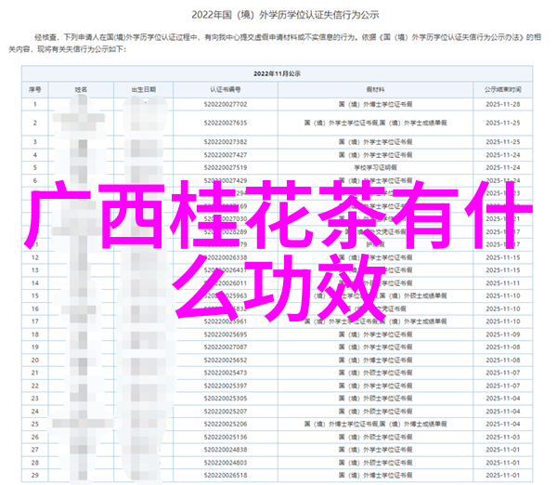Click the intro paragraph beginning with 经核查
This screenshot has height=485, width=557.
click(278, 42)
